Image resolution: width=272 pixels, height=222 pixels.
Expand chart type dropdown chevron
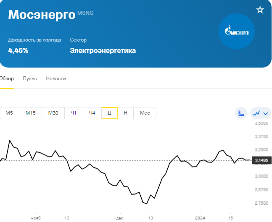tap(266, 114)
